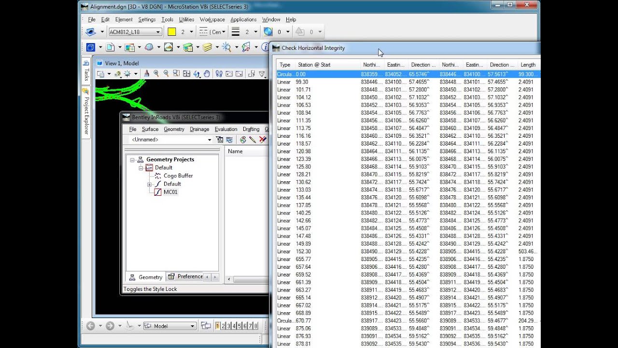Select the Zoom In magnifier icon
The height and width of the screenshot is (348, 618).
tap(156, 74)
